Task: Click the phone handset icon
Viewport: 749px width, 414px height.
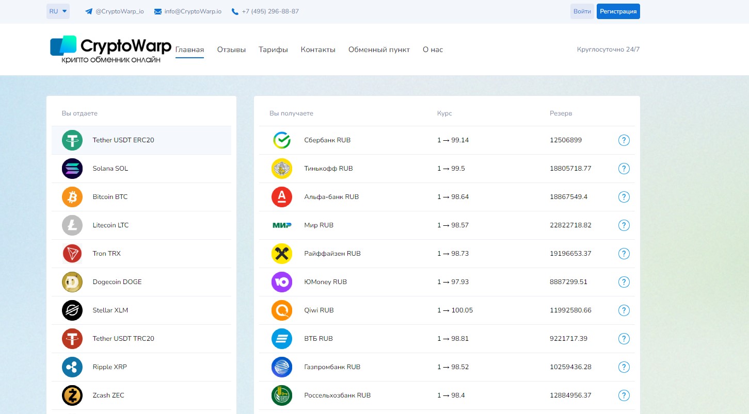Action: pos(235,11)
